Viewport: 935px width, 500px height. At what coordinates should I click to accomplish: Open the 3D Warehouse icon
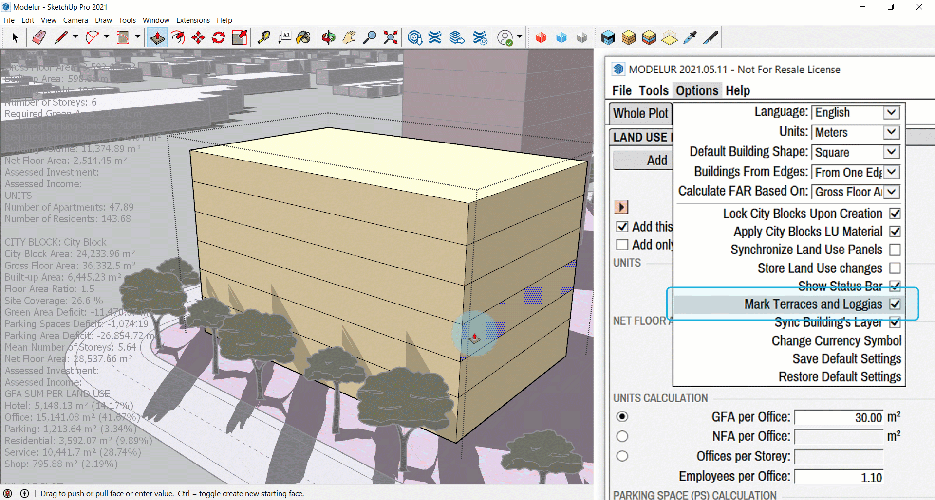(415, 37)
